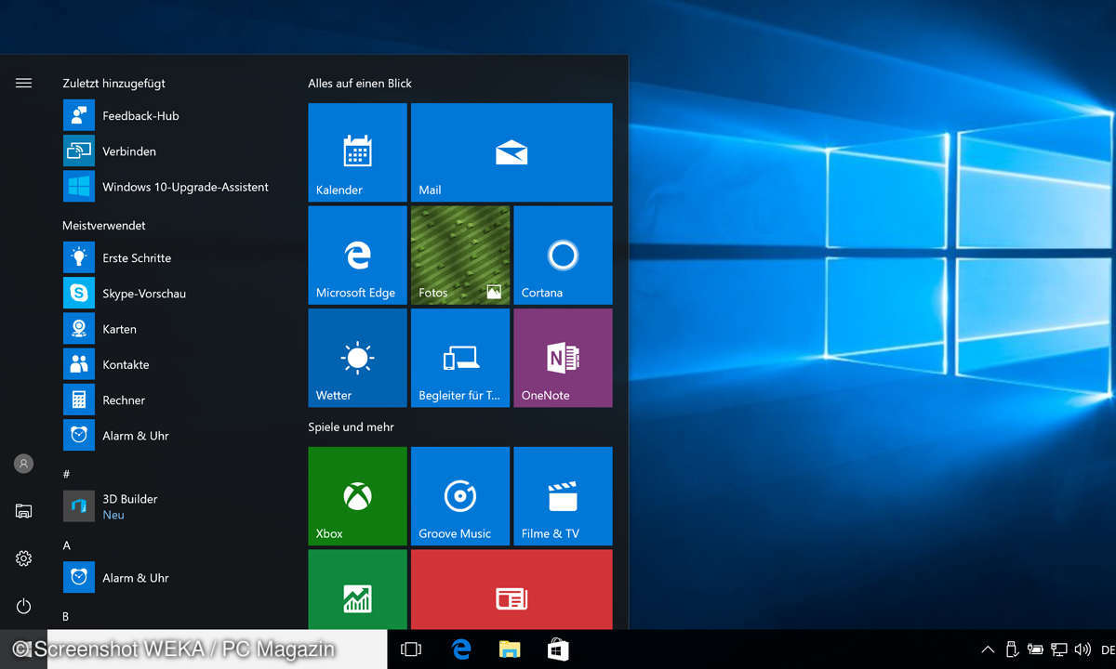Click the volume speaker tray icon

pyautogui.click(x=1082, y=649)
